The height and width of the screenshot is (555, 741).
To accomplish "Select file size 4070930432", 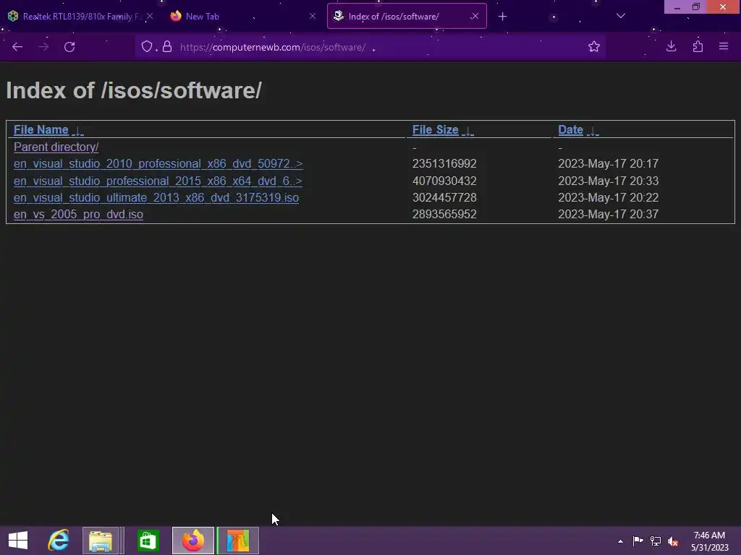I will 444,181.
